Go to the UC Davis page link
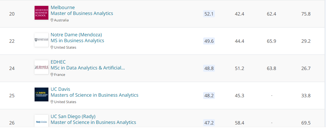The image size is (326, 128). (x=60, y=89)
